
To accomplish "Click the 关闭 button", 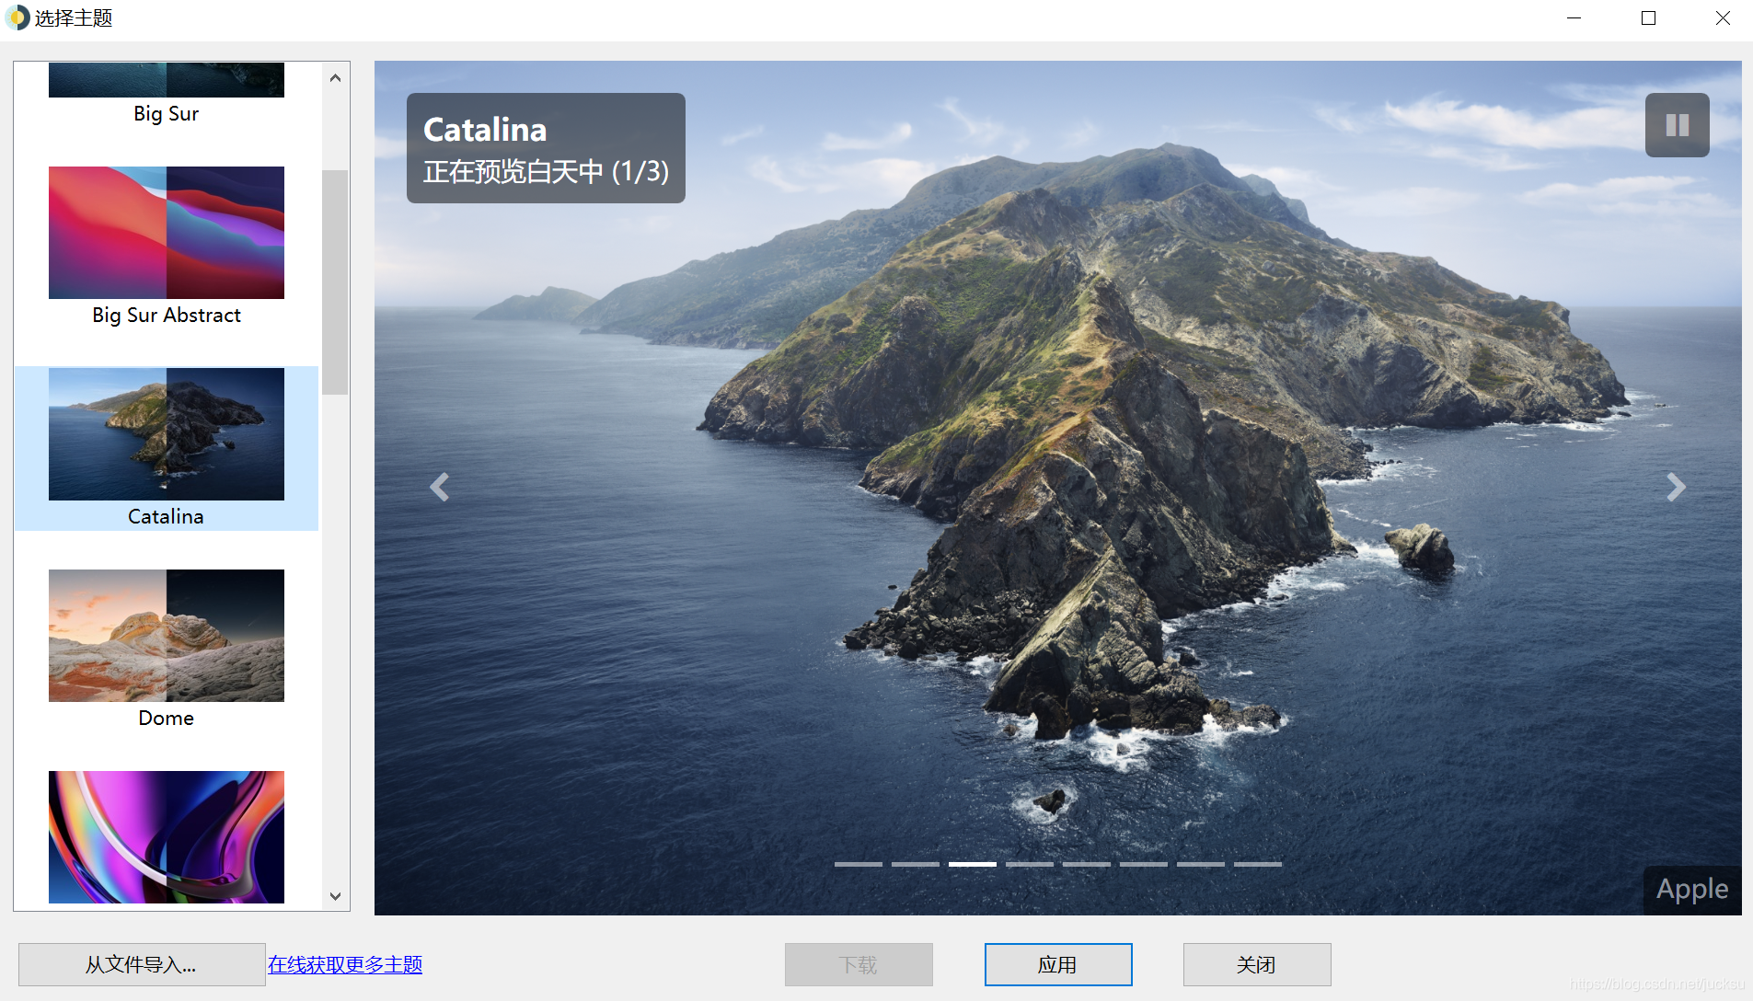I will (x=1257, y=964).
